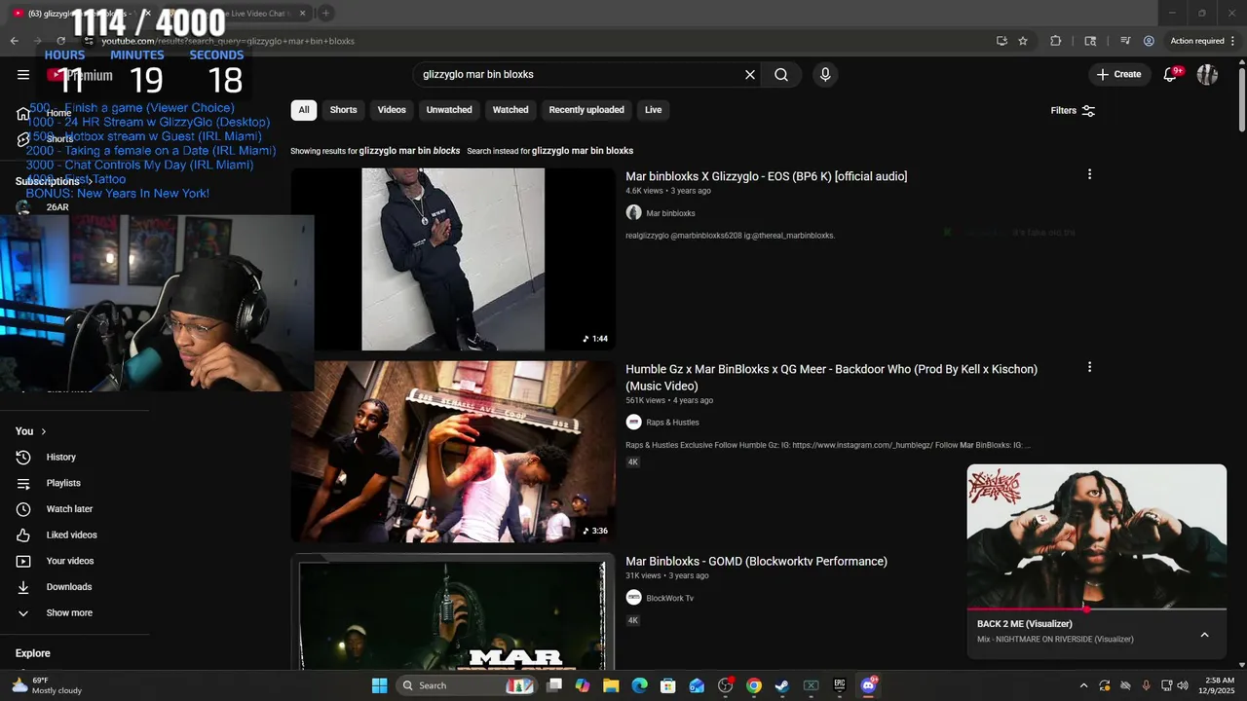The height and width of the screenshot is (701, 1247).
Task: Open Chrome media controls icon
Action: tap(1125, 41)
